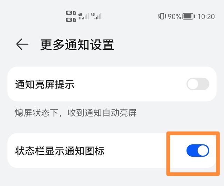224x186 pixels.
Task: Tap the white knob of the blue switch
Action: click(x=203, y=150)
